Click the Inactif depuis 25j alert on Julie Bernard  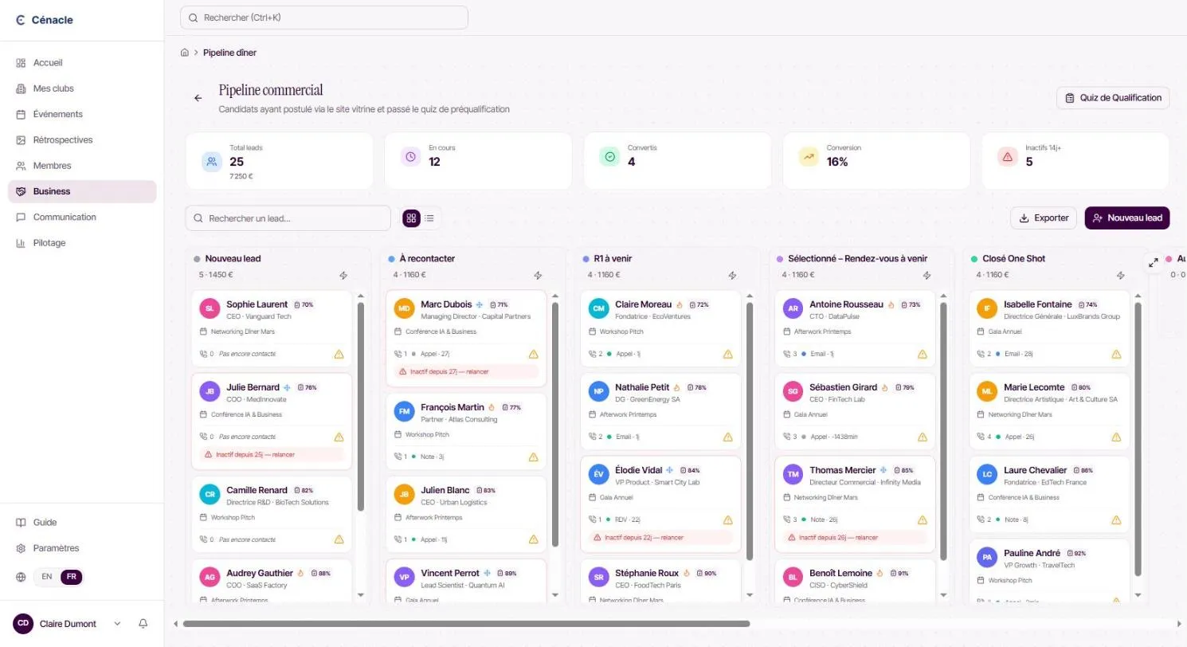pyautogui.click(x=272, y=454)
